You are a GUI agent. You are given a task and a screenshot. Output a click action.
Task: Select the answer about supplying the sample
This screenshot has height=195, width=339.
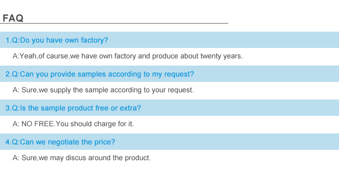coord(103,90)
